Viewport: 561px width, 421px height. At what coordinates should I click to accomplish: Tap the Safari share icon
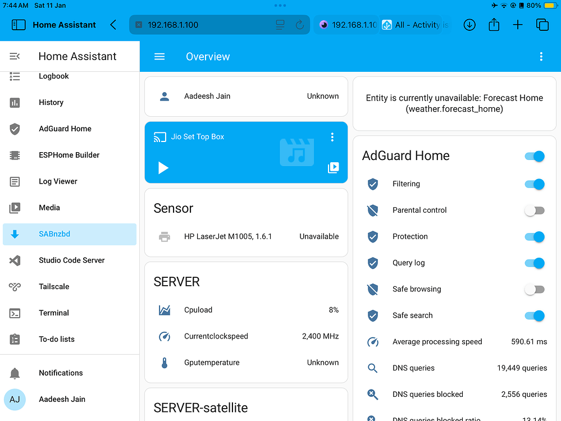pyautogui.click(x=494, y=25)
